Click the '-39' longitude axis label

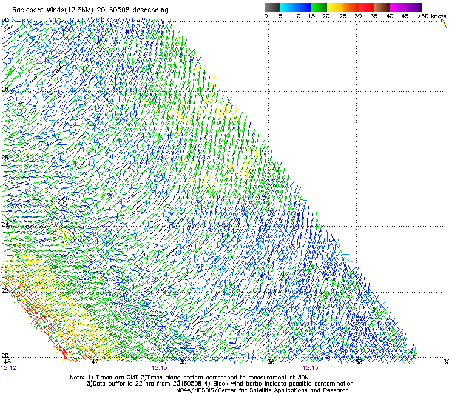pyautogui.click(x=181, y=362)
